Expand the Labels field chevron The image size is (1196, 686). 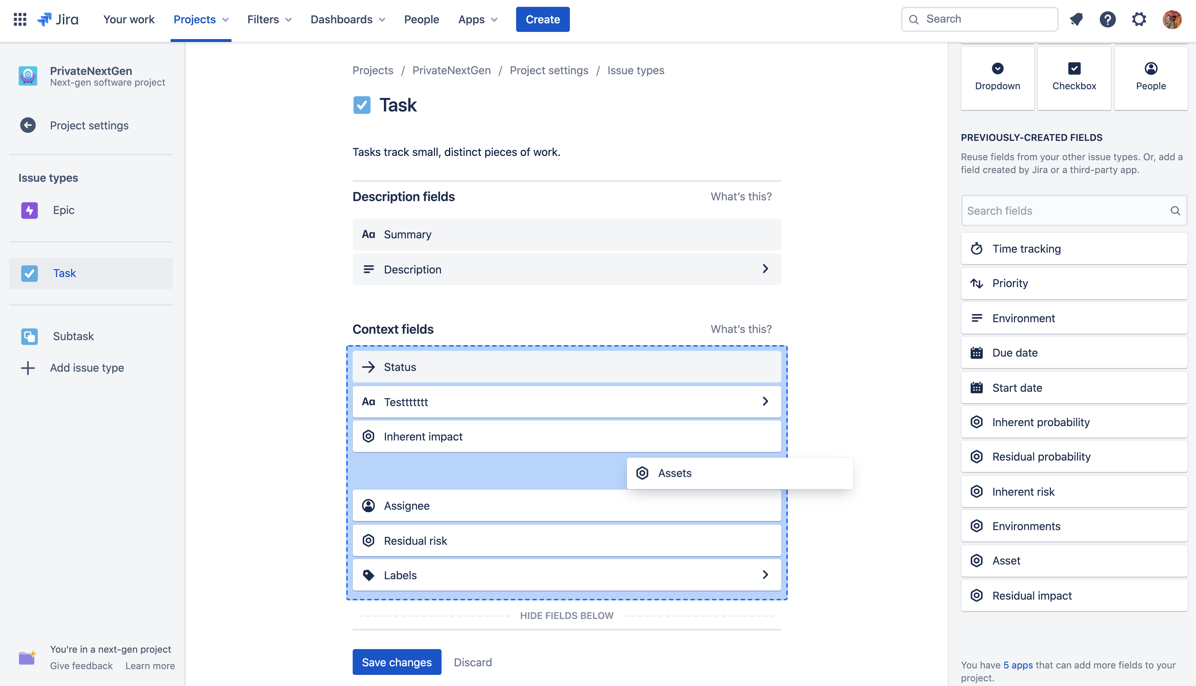[x=766, y=575]
